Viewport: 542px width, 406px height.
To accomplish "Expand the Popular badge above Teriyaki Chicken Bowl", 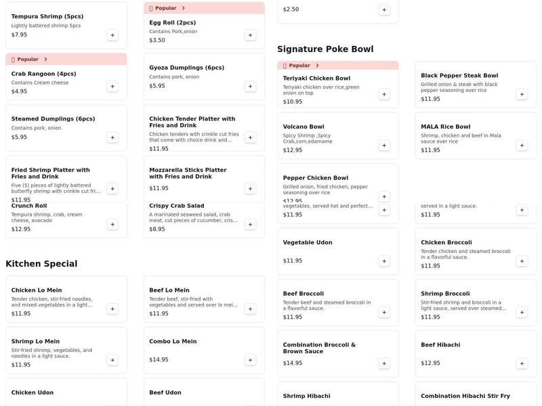I will point(301,65).
